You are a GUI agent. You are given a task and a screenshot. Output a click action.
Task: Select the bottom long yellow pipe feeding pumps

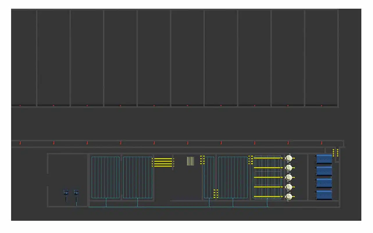coord(267,197)
